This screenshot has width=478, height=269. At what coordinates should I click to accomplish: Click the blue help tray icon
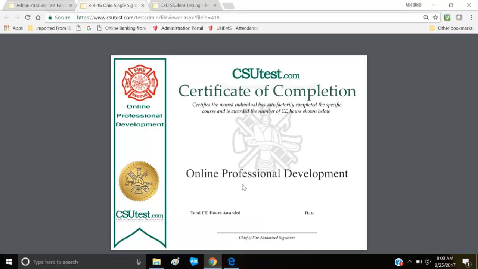point(399,262)
